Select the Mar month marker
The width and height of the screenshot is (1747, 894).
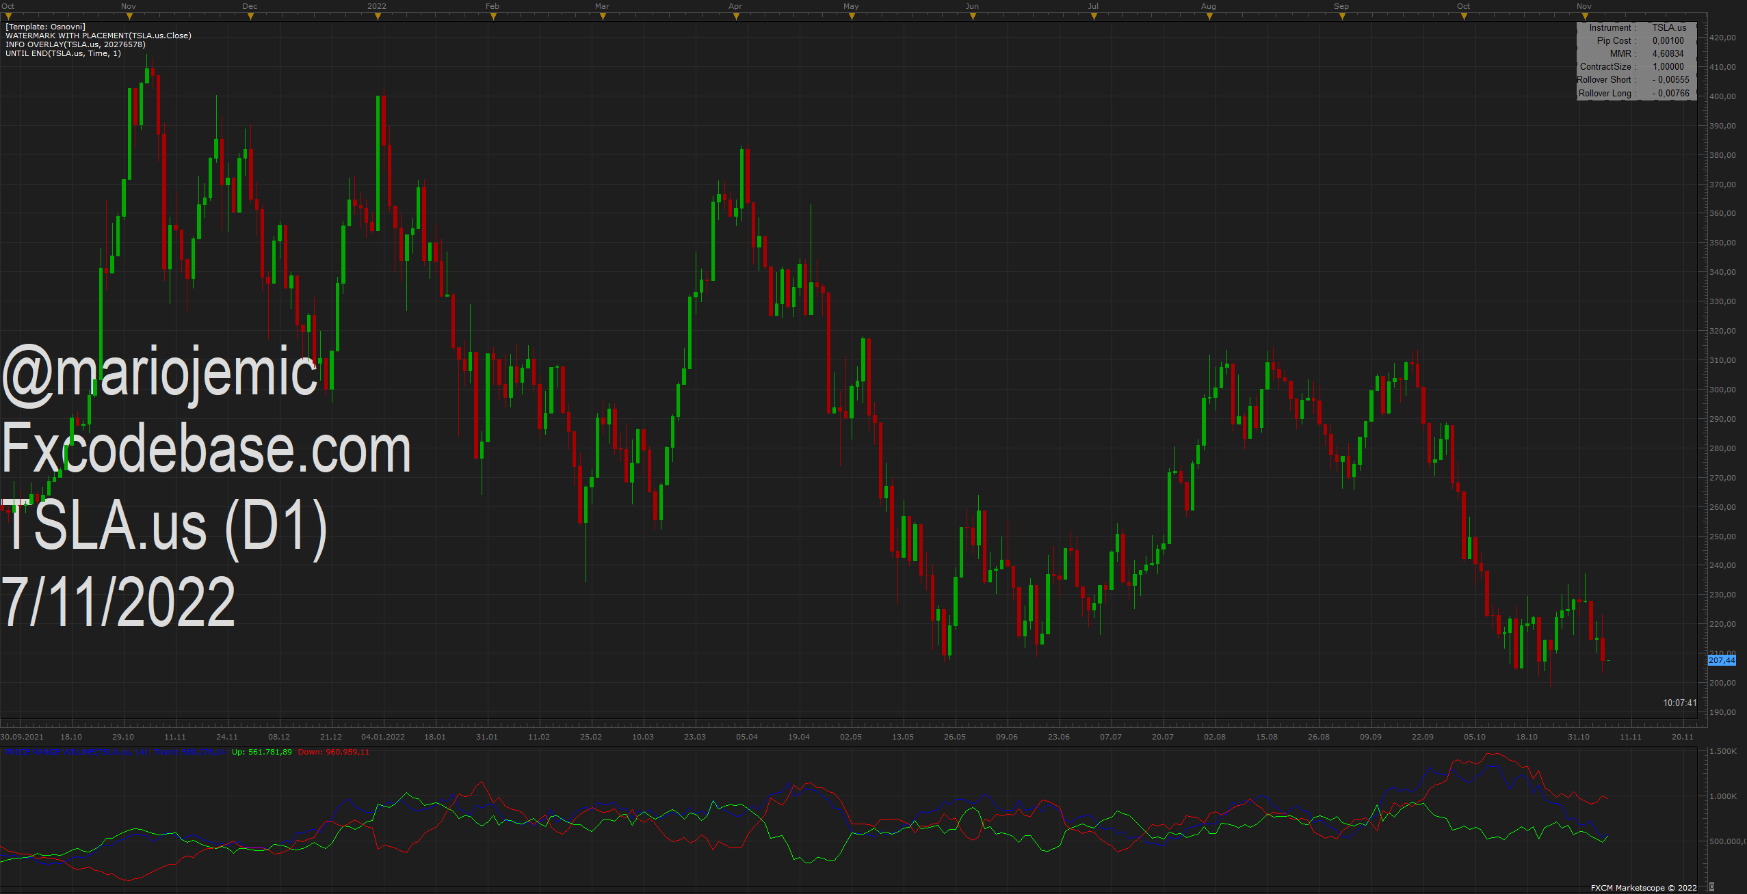603,16
